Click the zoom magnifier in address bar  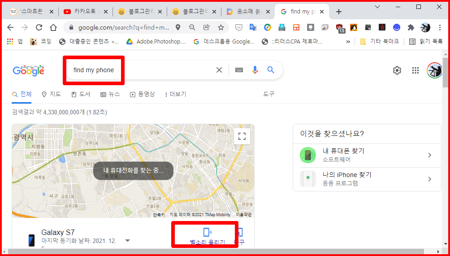[x=192, y=27]
